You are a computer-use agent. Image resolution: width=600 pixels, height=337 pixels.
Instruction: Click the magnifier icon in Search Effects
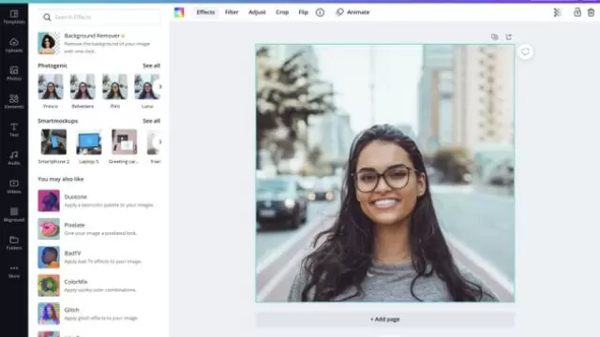[47, 17]
